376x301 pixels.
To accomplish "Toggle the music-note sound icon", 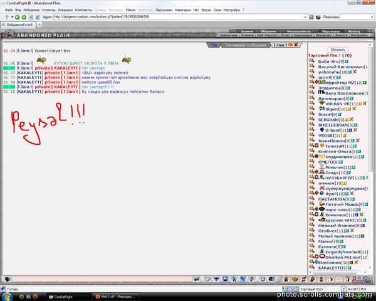I will [x=252, y=279].
